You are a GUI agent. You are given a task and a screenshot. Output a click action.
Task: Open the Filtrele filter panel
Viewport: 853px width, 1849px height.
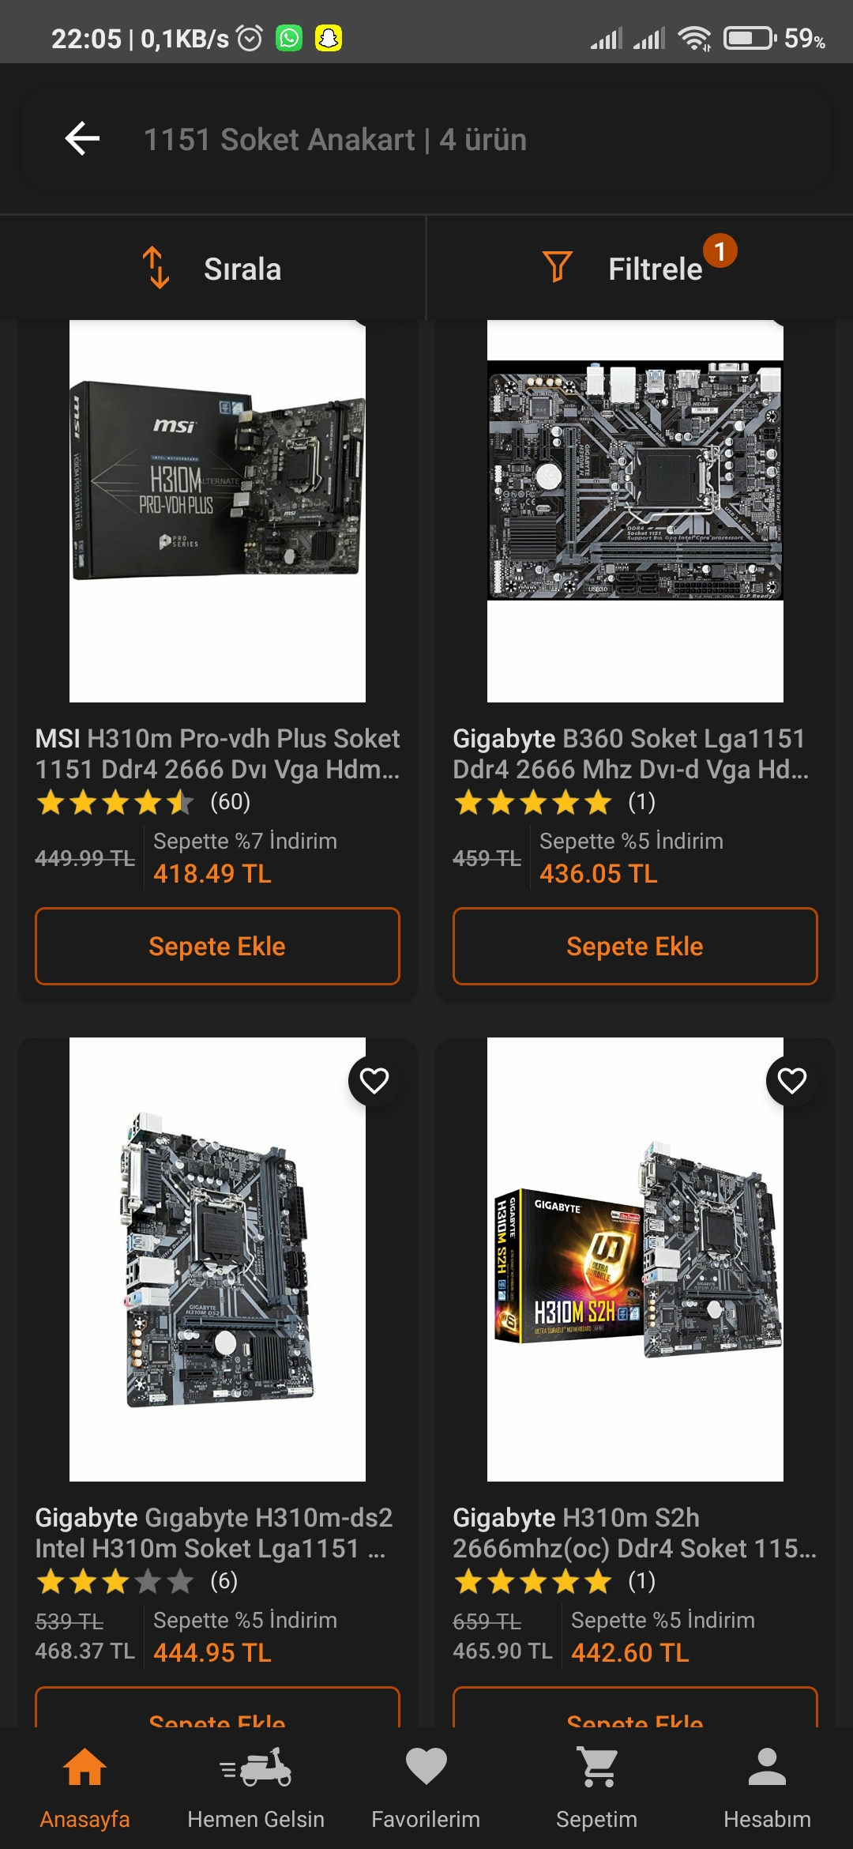(640, 269)
